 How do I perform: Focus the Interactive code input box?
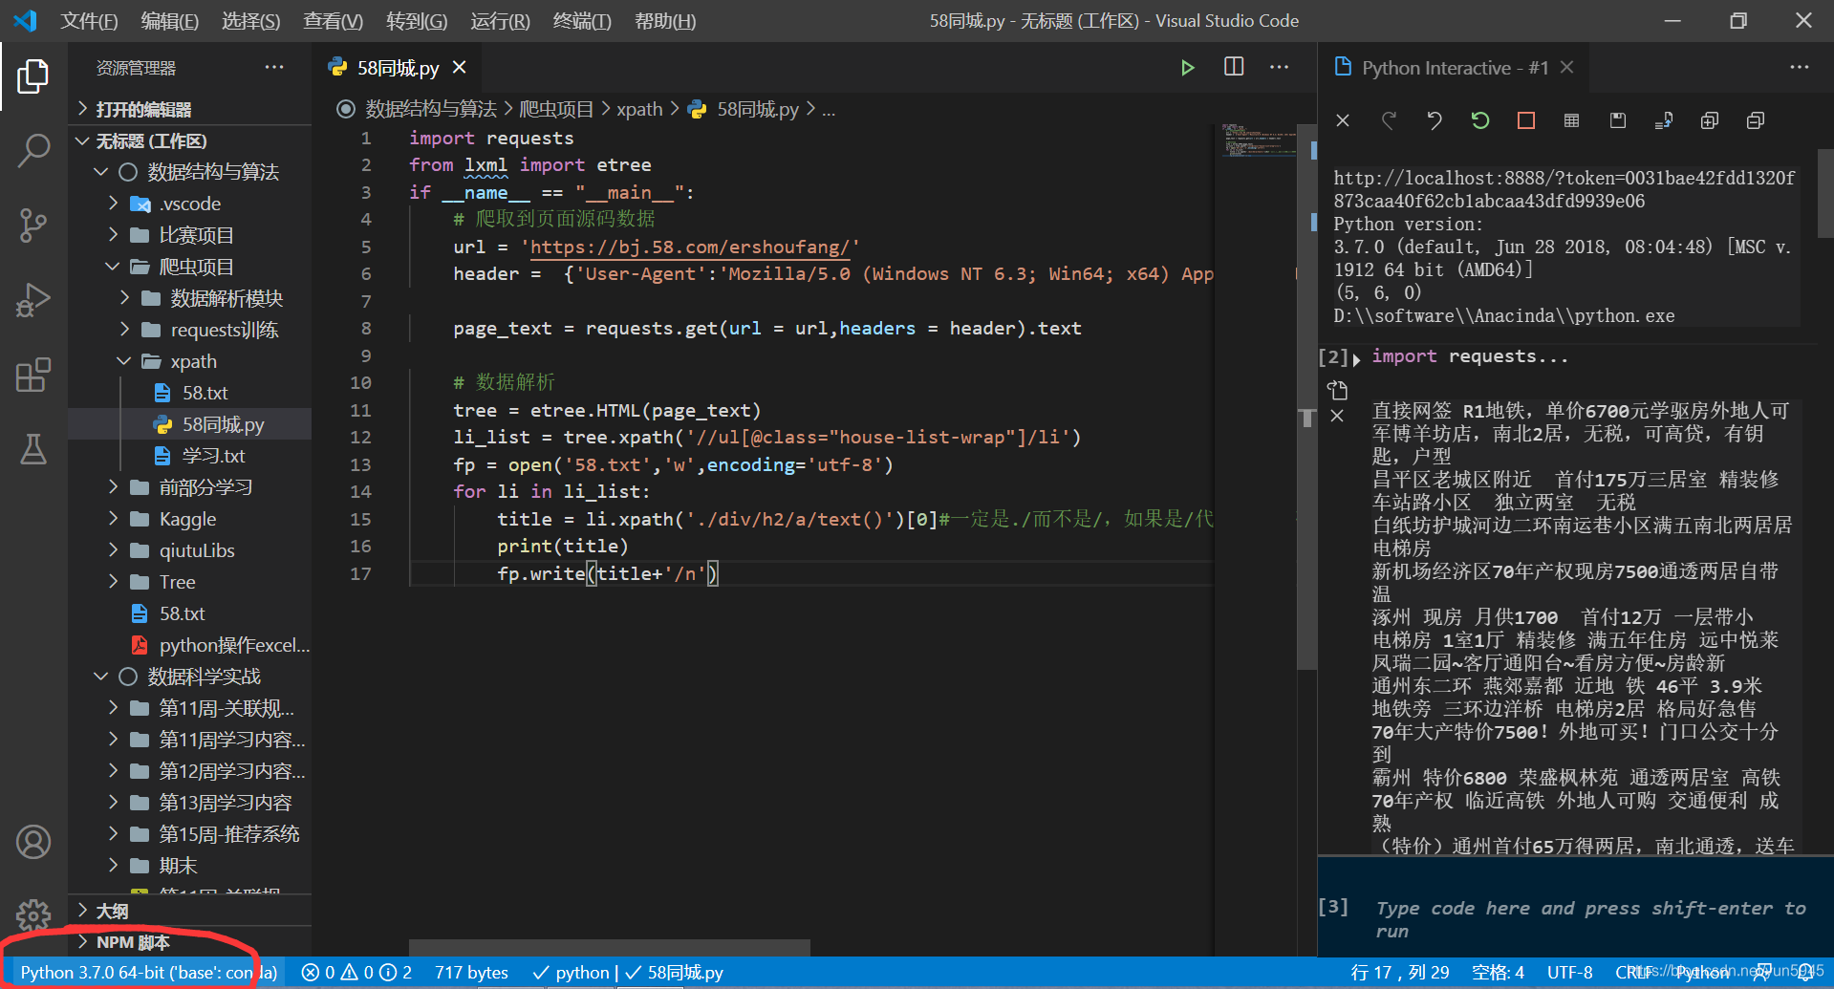click(x=1590, y=919)
